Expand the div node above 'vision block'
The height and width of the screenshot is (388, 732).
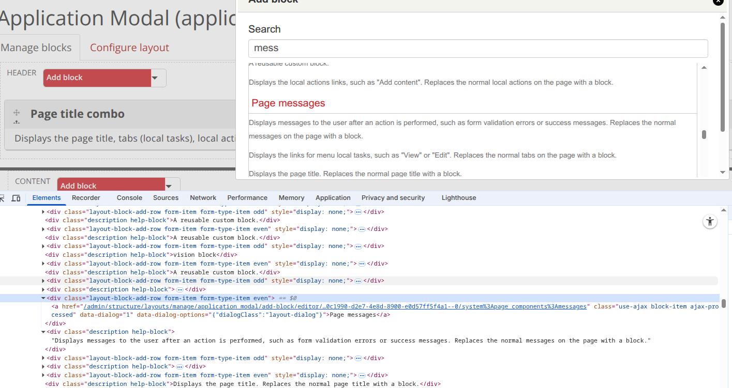point(43,246)
